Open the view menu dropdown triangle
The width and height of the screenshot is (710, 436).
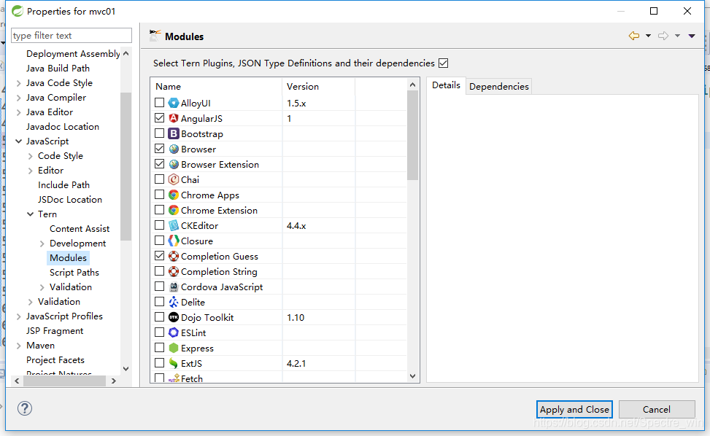(x=692, y=36)
